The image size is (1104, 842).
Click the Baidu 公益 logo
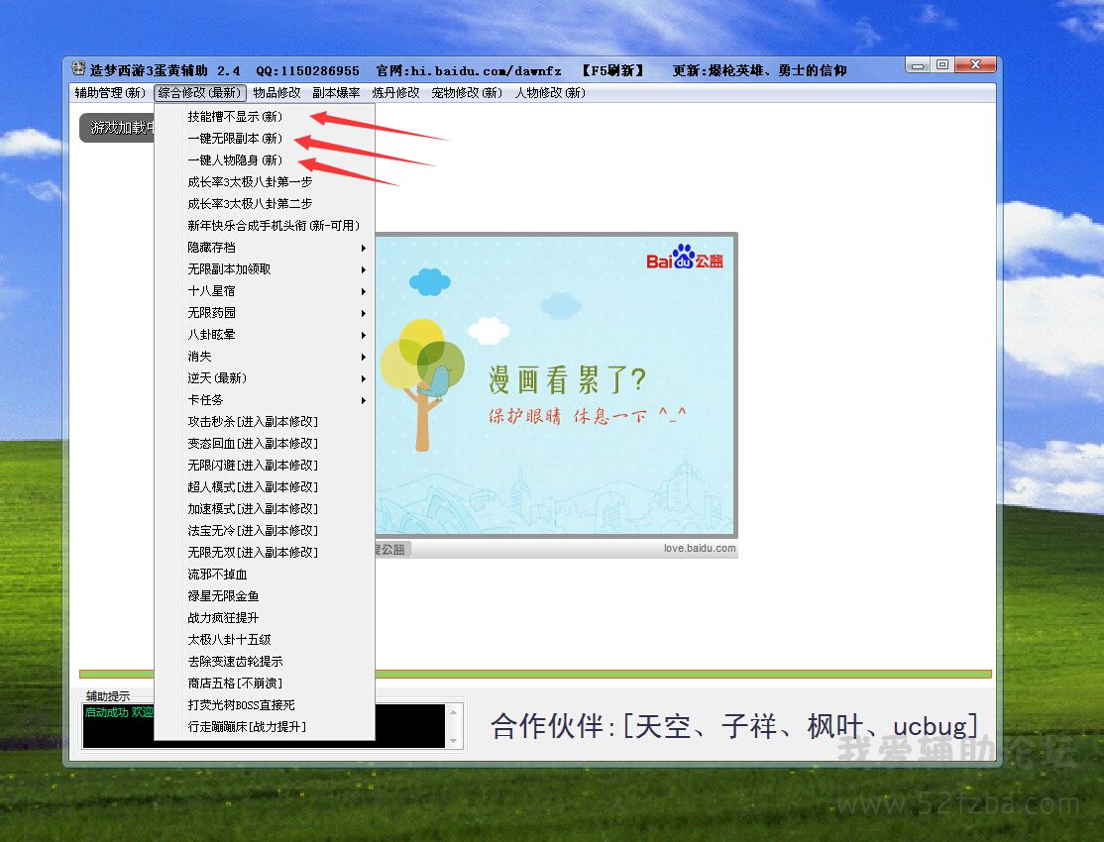(685, 259)
